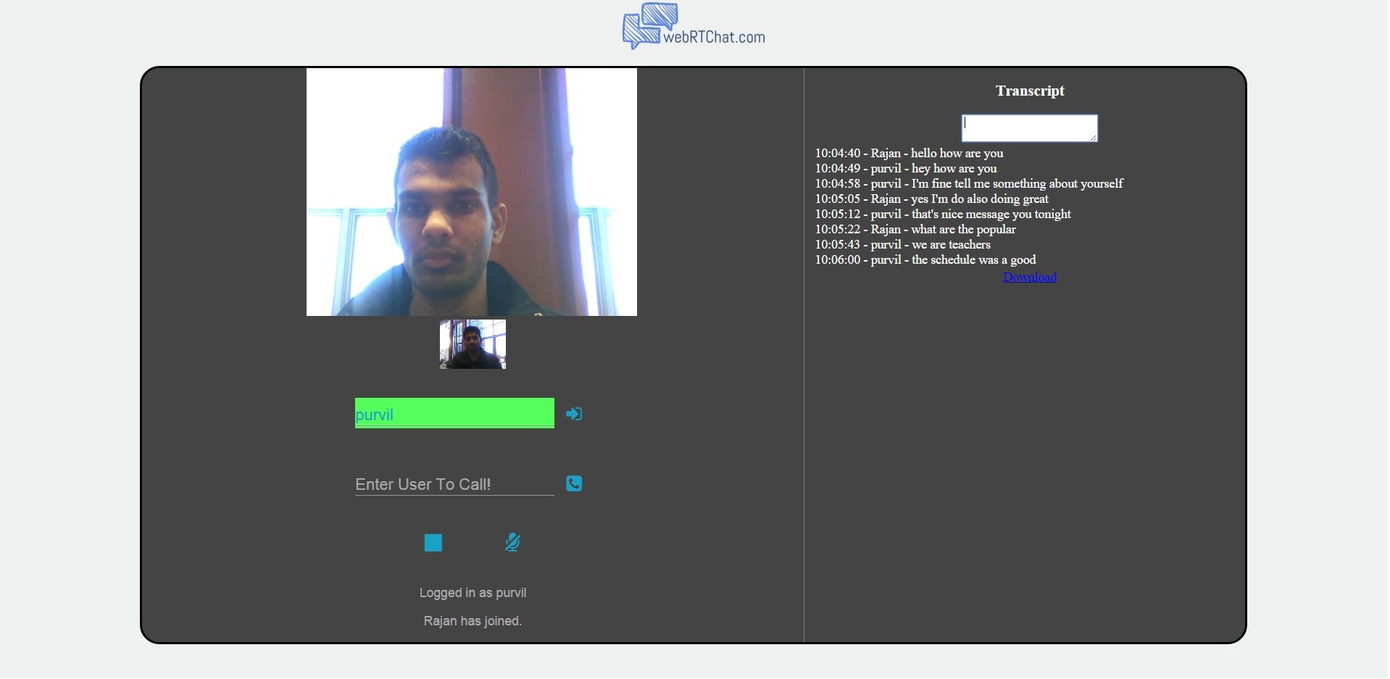Select transcript line 'hello how are you'

click(909, 153)
